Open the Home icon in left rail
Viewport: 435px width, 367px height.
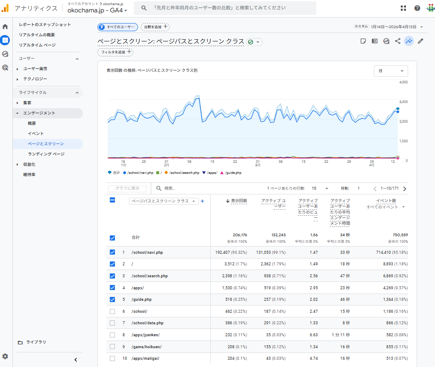[5, 26]
